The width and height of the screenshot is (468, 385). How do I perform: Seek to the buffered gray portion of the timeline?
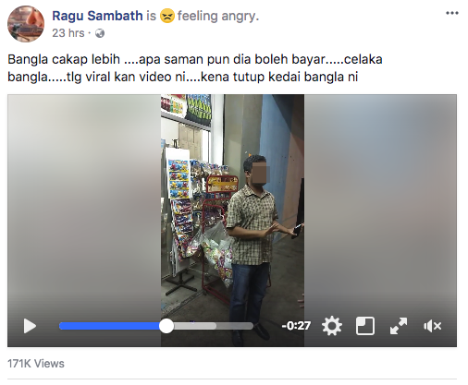tap(195, 326)
